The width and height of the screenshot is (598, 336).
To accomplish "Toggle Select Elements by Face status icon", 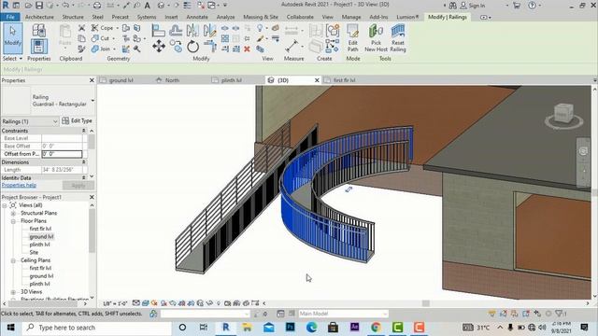I will tap(526, 314).
